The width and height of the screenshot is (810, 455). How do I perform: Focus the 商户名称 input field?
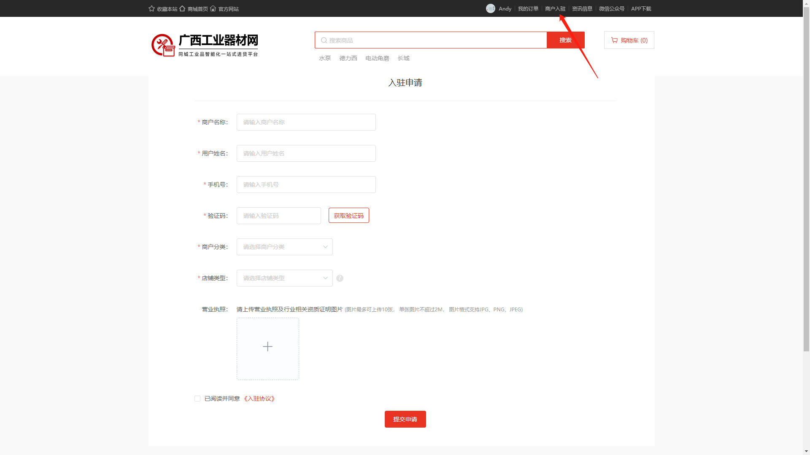pos(306,122)
